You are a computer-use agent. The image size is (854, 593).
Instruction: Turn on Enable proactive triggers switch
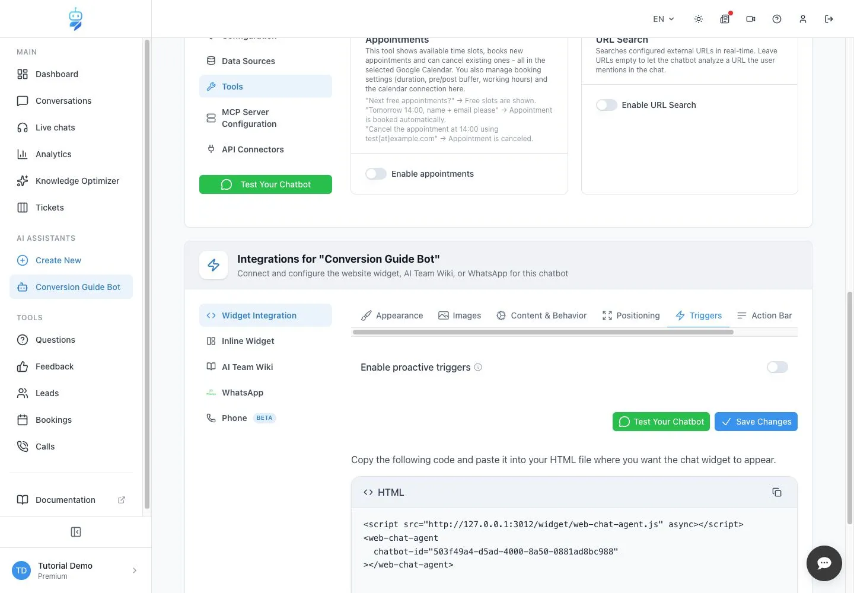tap(777, 367)
